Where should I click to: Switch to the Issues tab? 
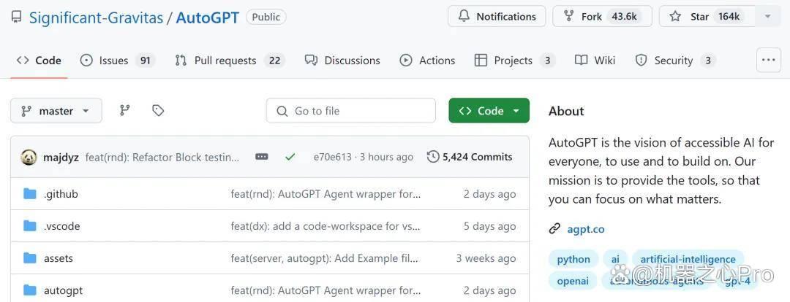[x=117, y=61]
